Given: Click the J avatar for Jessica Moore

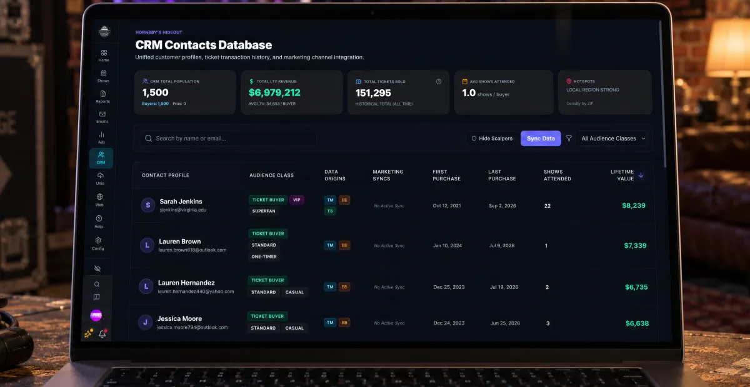Looking at the screenshot, I should click(x=145, y=322).
